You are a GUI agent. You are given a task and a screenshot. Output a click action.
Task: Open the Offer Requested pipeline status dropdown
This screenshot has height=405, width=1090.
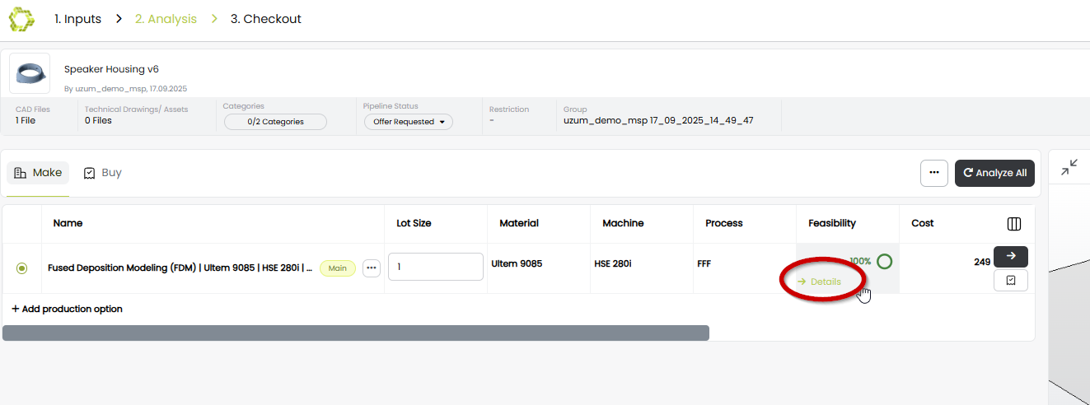click(409, 122)
